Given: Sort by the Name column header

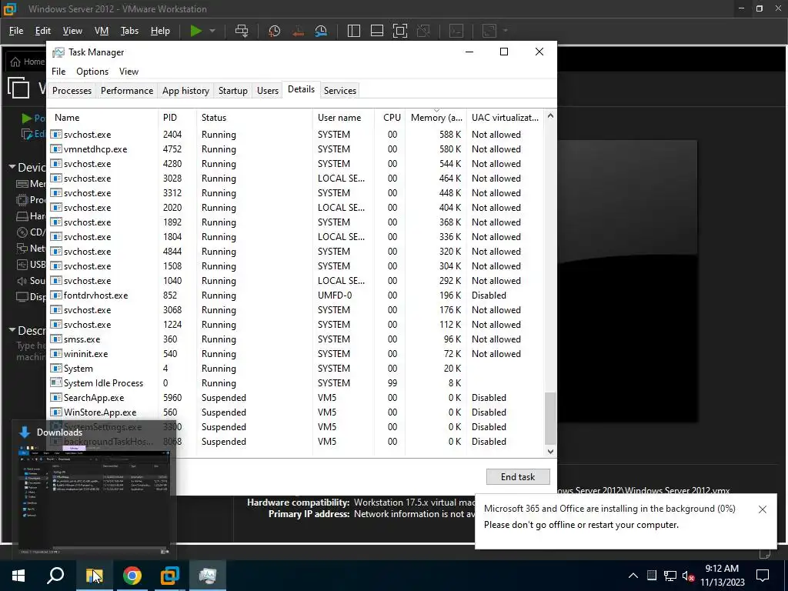Looking at the screenshot, I should coord(104,118).
